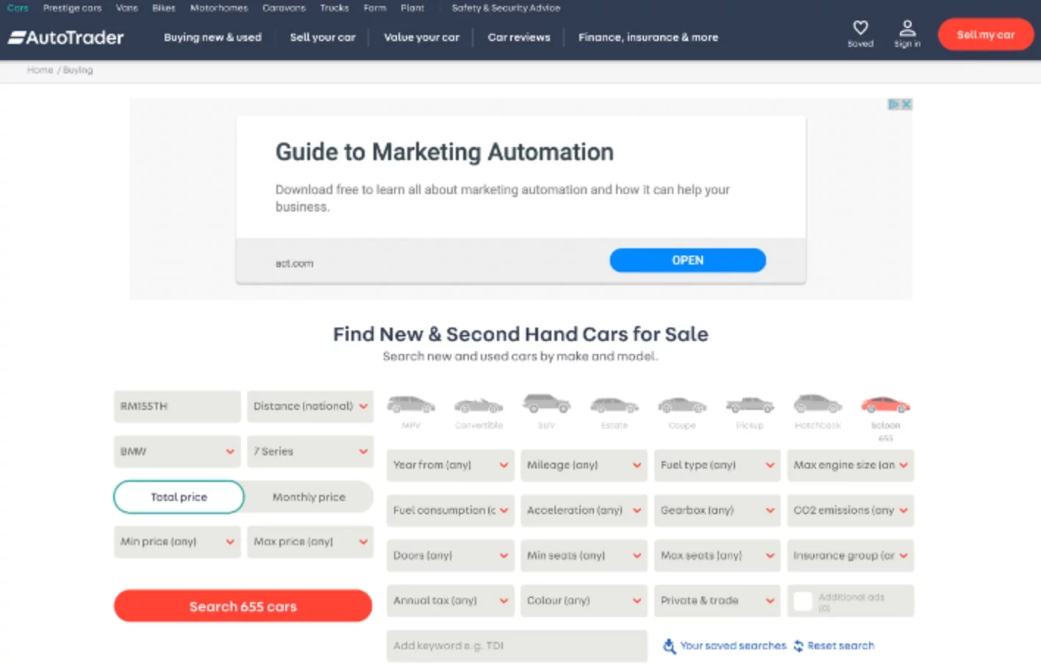Viewport: 1041px width, 664px height.
Task: Switch to Monthly price option
Action: 309,497
